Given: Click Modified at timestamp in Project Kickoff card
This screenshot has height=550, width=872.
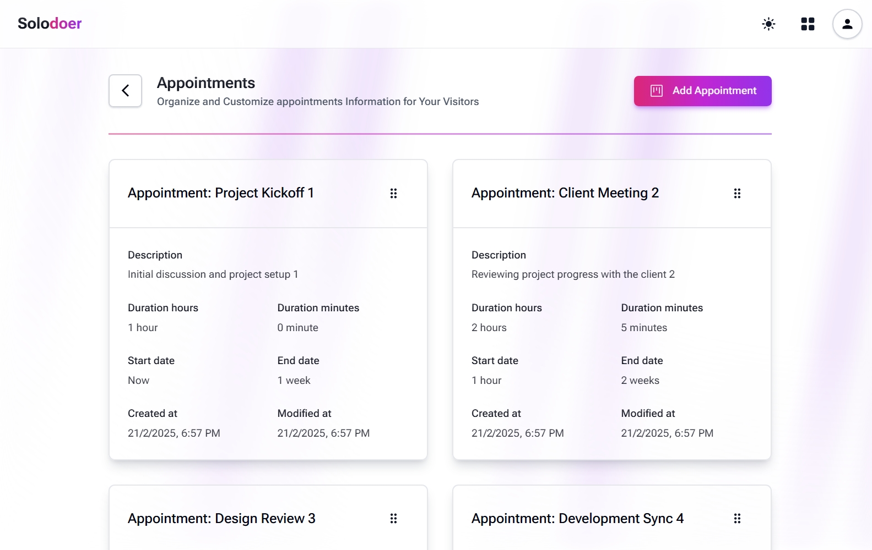Looking at the screenshot, I should coord(323,433).
